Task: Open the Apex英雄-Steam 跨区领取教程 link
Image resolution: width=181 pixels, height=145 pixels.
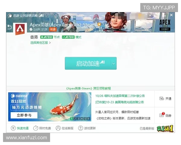Action: coord(88,89)
